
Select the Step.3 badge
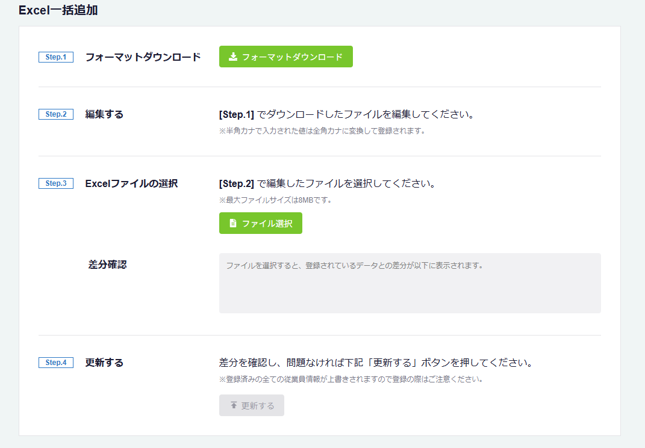point(56,183)
